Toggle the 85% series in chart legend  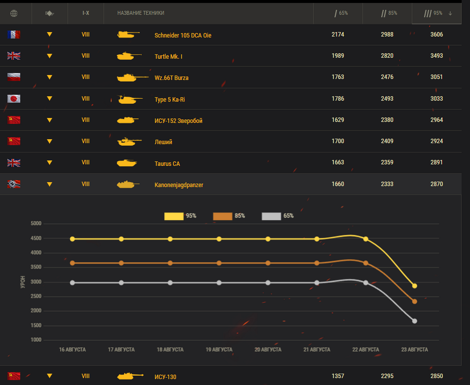(229, 216)
